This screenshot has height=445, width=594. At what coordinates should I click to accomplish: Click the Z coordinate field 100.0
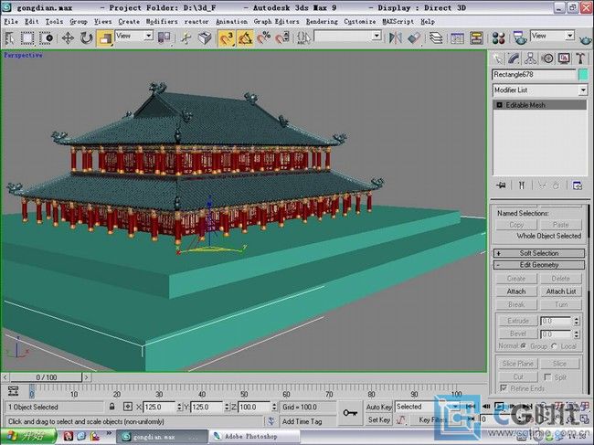click(x=253, y=408)
